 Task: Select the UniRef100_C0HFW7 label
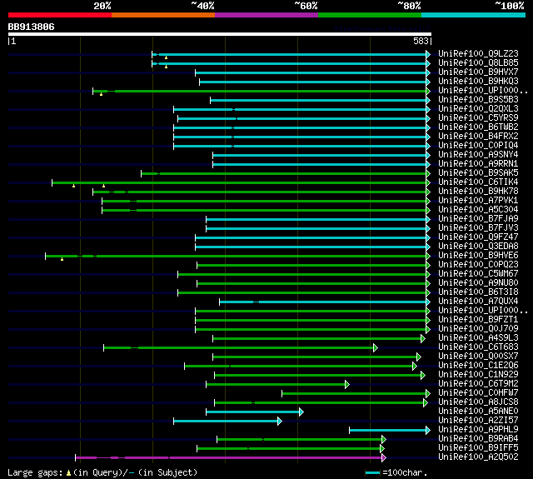click(x=478, y=393)
